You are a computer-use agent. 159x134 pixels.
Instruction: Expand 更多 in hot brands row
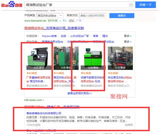pos(127,36)
